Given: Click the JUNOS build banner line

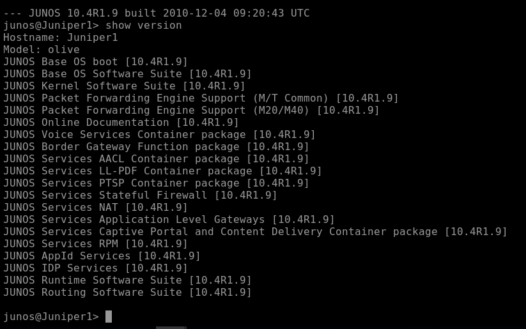Looking at the screenshot, I should pyautogui.click(x=157, y=13).
